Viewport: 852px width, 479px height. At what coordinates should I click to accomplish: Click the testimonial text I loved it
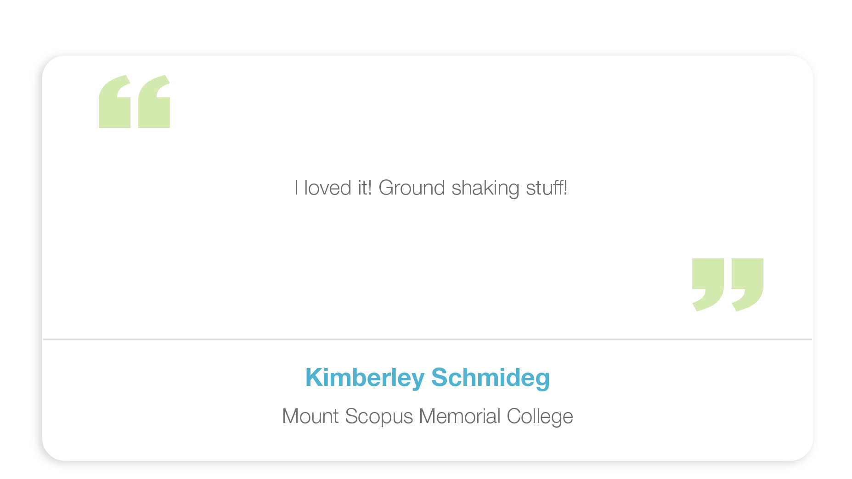coord(431,188)
